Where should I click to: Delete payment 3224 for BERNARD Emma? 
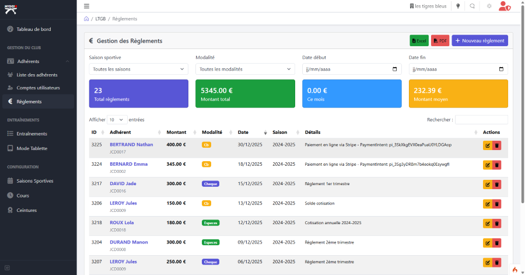[496, 165]
